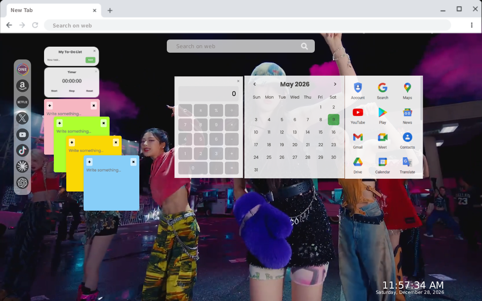Launch YouTube from the left sidebar dock
The height and width of the screenshot is (301, 482).
pos(23,134)
